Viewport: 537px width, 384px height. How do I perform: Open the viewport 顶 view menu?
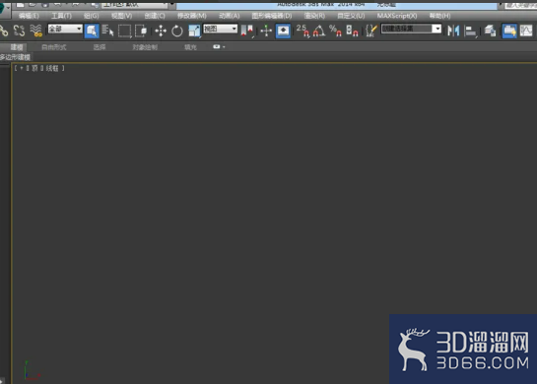(34, 69)
